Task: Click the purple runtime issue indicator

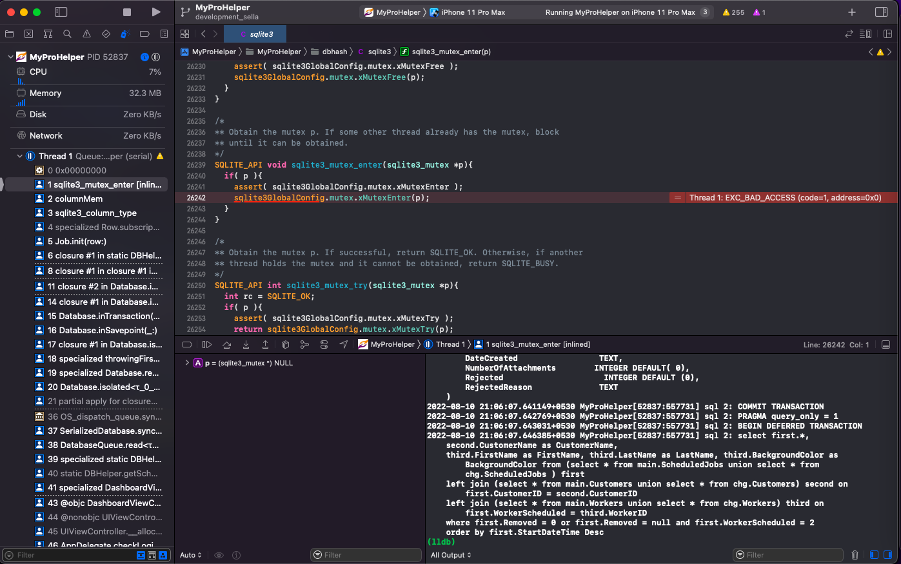Action: [x=759, y=12]
